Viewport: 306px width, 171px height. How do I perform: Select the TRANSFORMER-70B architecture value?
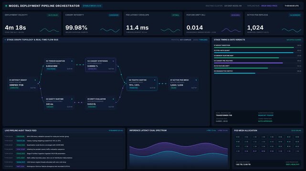pos(224,115)
